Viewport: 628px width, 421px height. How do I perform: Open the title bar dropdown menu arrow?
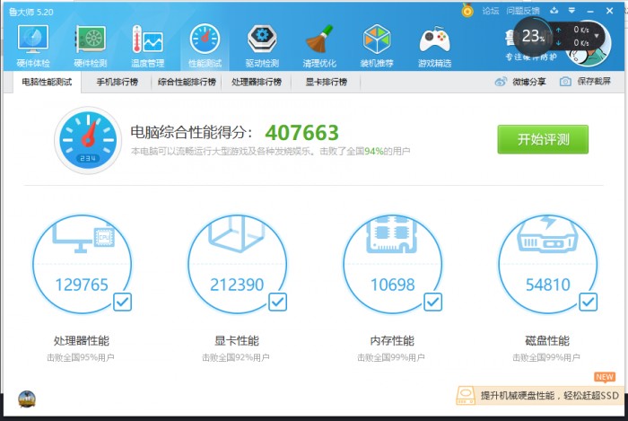pos(572,11)
